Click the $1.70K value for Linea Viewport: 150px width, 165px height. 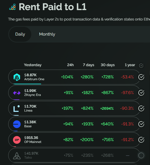pos(30,106)
